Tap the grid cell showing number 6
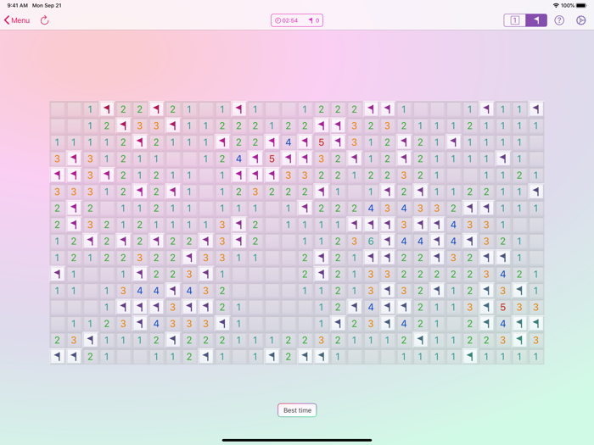The image size is (594, 445). [x=371, y=241]
